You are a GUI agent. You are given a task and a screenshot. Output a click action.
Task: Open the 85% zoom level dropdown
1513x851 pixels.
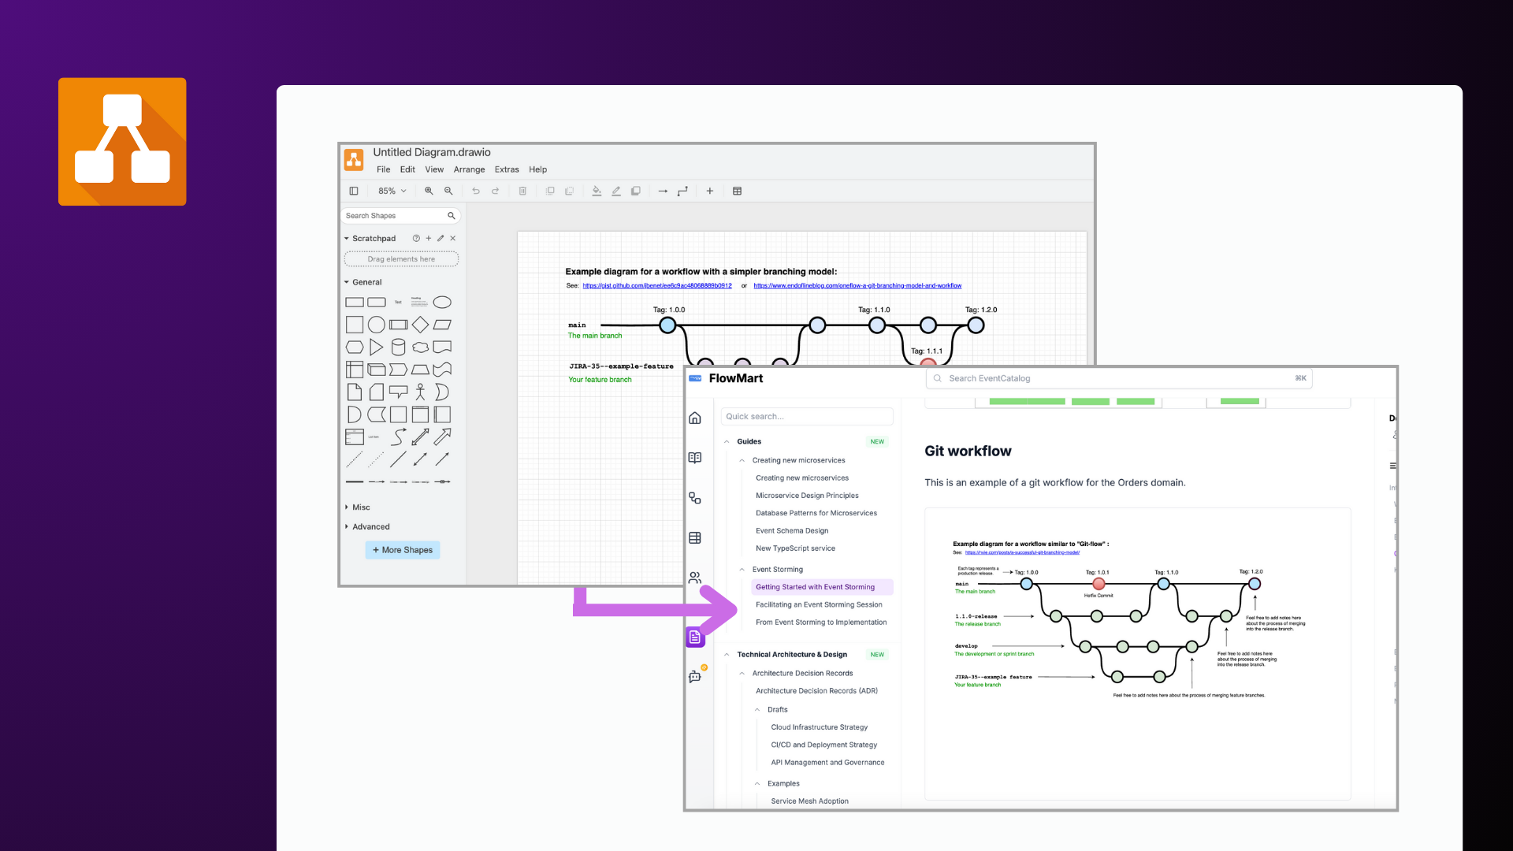click(392, 191)
